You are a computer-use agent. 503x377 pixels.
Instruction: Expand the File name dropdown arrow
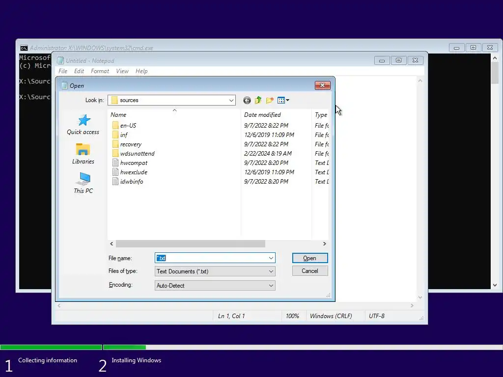click(x=271, y=258)
